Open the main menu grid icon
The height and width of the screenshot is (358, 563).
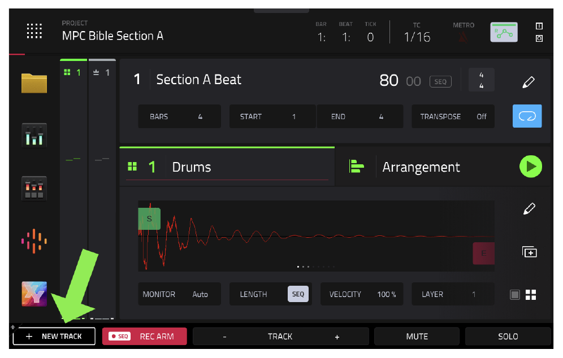click(x=34, y=31)
